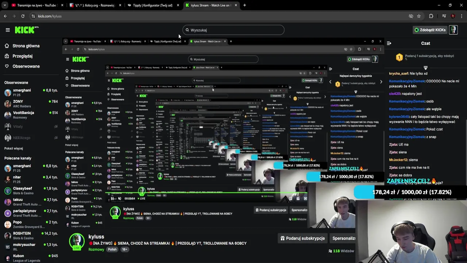This screenshot has height=263, width=467.
Task: Go forward with the browser forward arrow
Action: (x=14, y=16)
